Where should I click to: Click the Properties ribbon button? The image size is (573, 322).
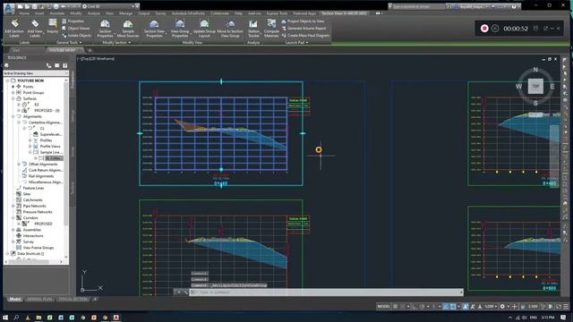pyautogui.click(x=73, y=21)
